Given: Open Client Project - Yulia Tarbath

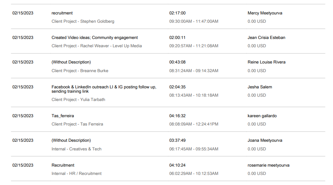Looking at the screenshot, I should 78,100.
